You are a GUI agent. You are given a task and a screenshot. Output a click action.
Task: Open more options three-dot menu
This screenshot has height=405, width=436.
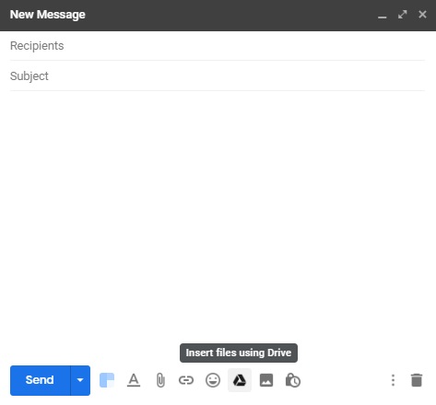[x=393, y=380]
